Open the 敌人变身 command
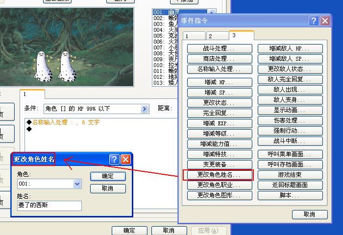The image size is (343, 235). [x=290, y=100]
